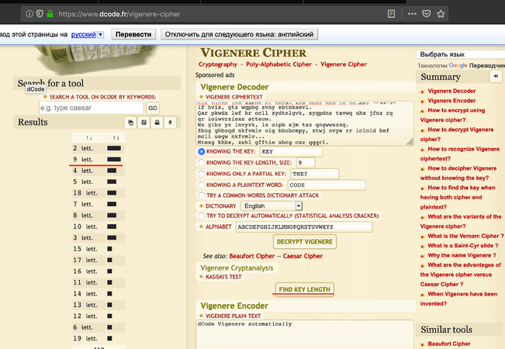Click the Decrypt Vigenere button

(305, 242)
